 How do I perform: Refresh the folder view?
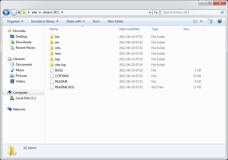click(156, 12)
